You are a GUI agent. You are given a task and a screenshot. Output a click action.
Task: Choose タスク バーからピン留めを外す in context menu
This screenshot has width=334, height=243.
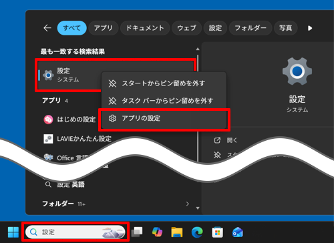(164, 101)
